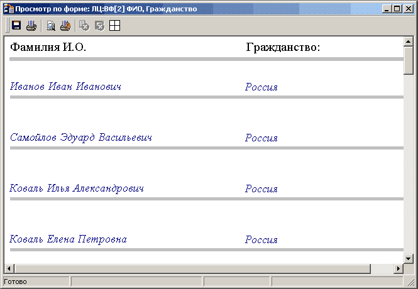418x289 pixels.
Task: Select the row 'Иванов Иван Иванович'
Action: click(x=65, y=86)
